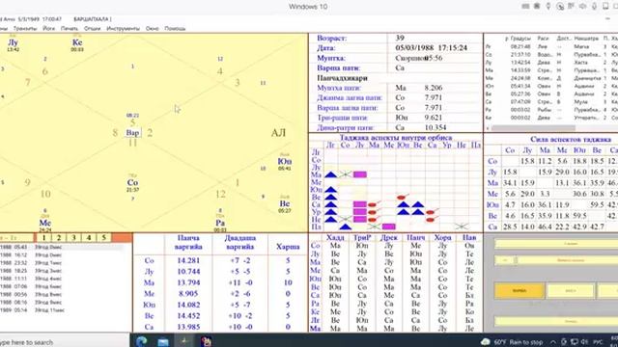Click the value 13.794 in Ма row
Screen dimensions: 618x347
click(x=188, y=282)
